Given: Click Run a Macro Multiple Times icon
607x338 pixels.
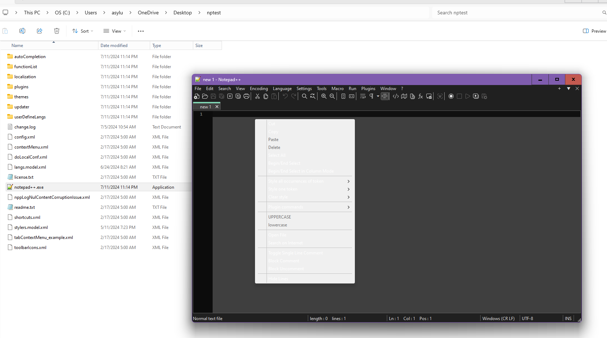Looking at the screenshot, I should (476, 96).
